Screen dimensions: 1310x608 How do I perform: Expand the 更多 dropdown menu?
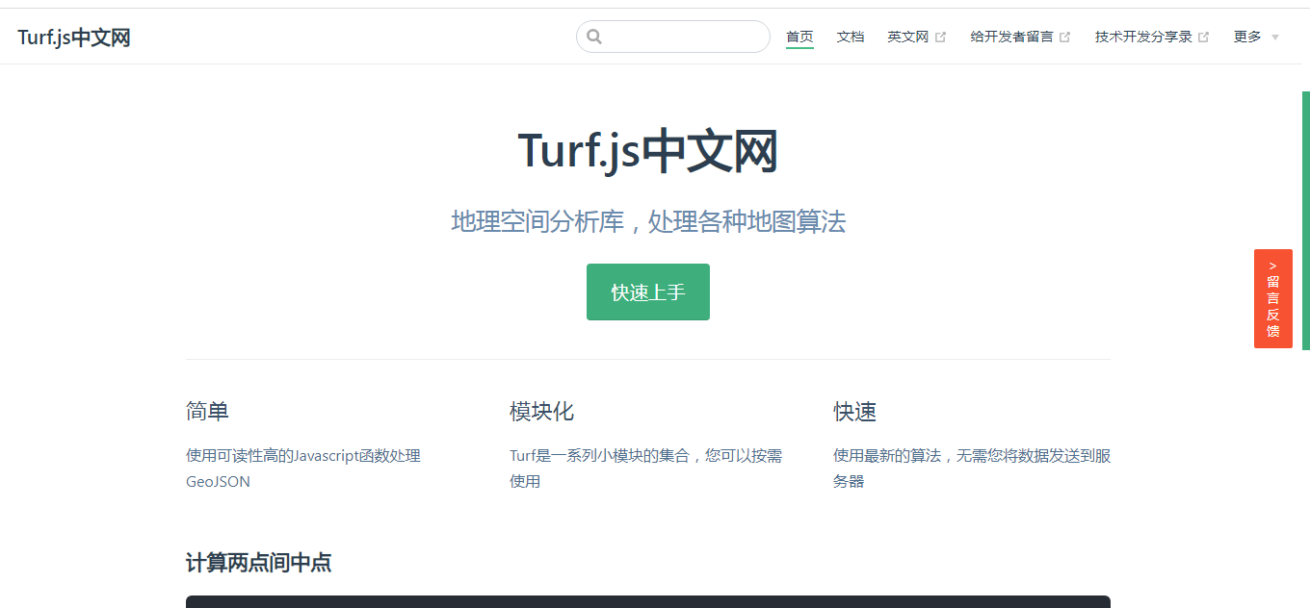1257,37
